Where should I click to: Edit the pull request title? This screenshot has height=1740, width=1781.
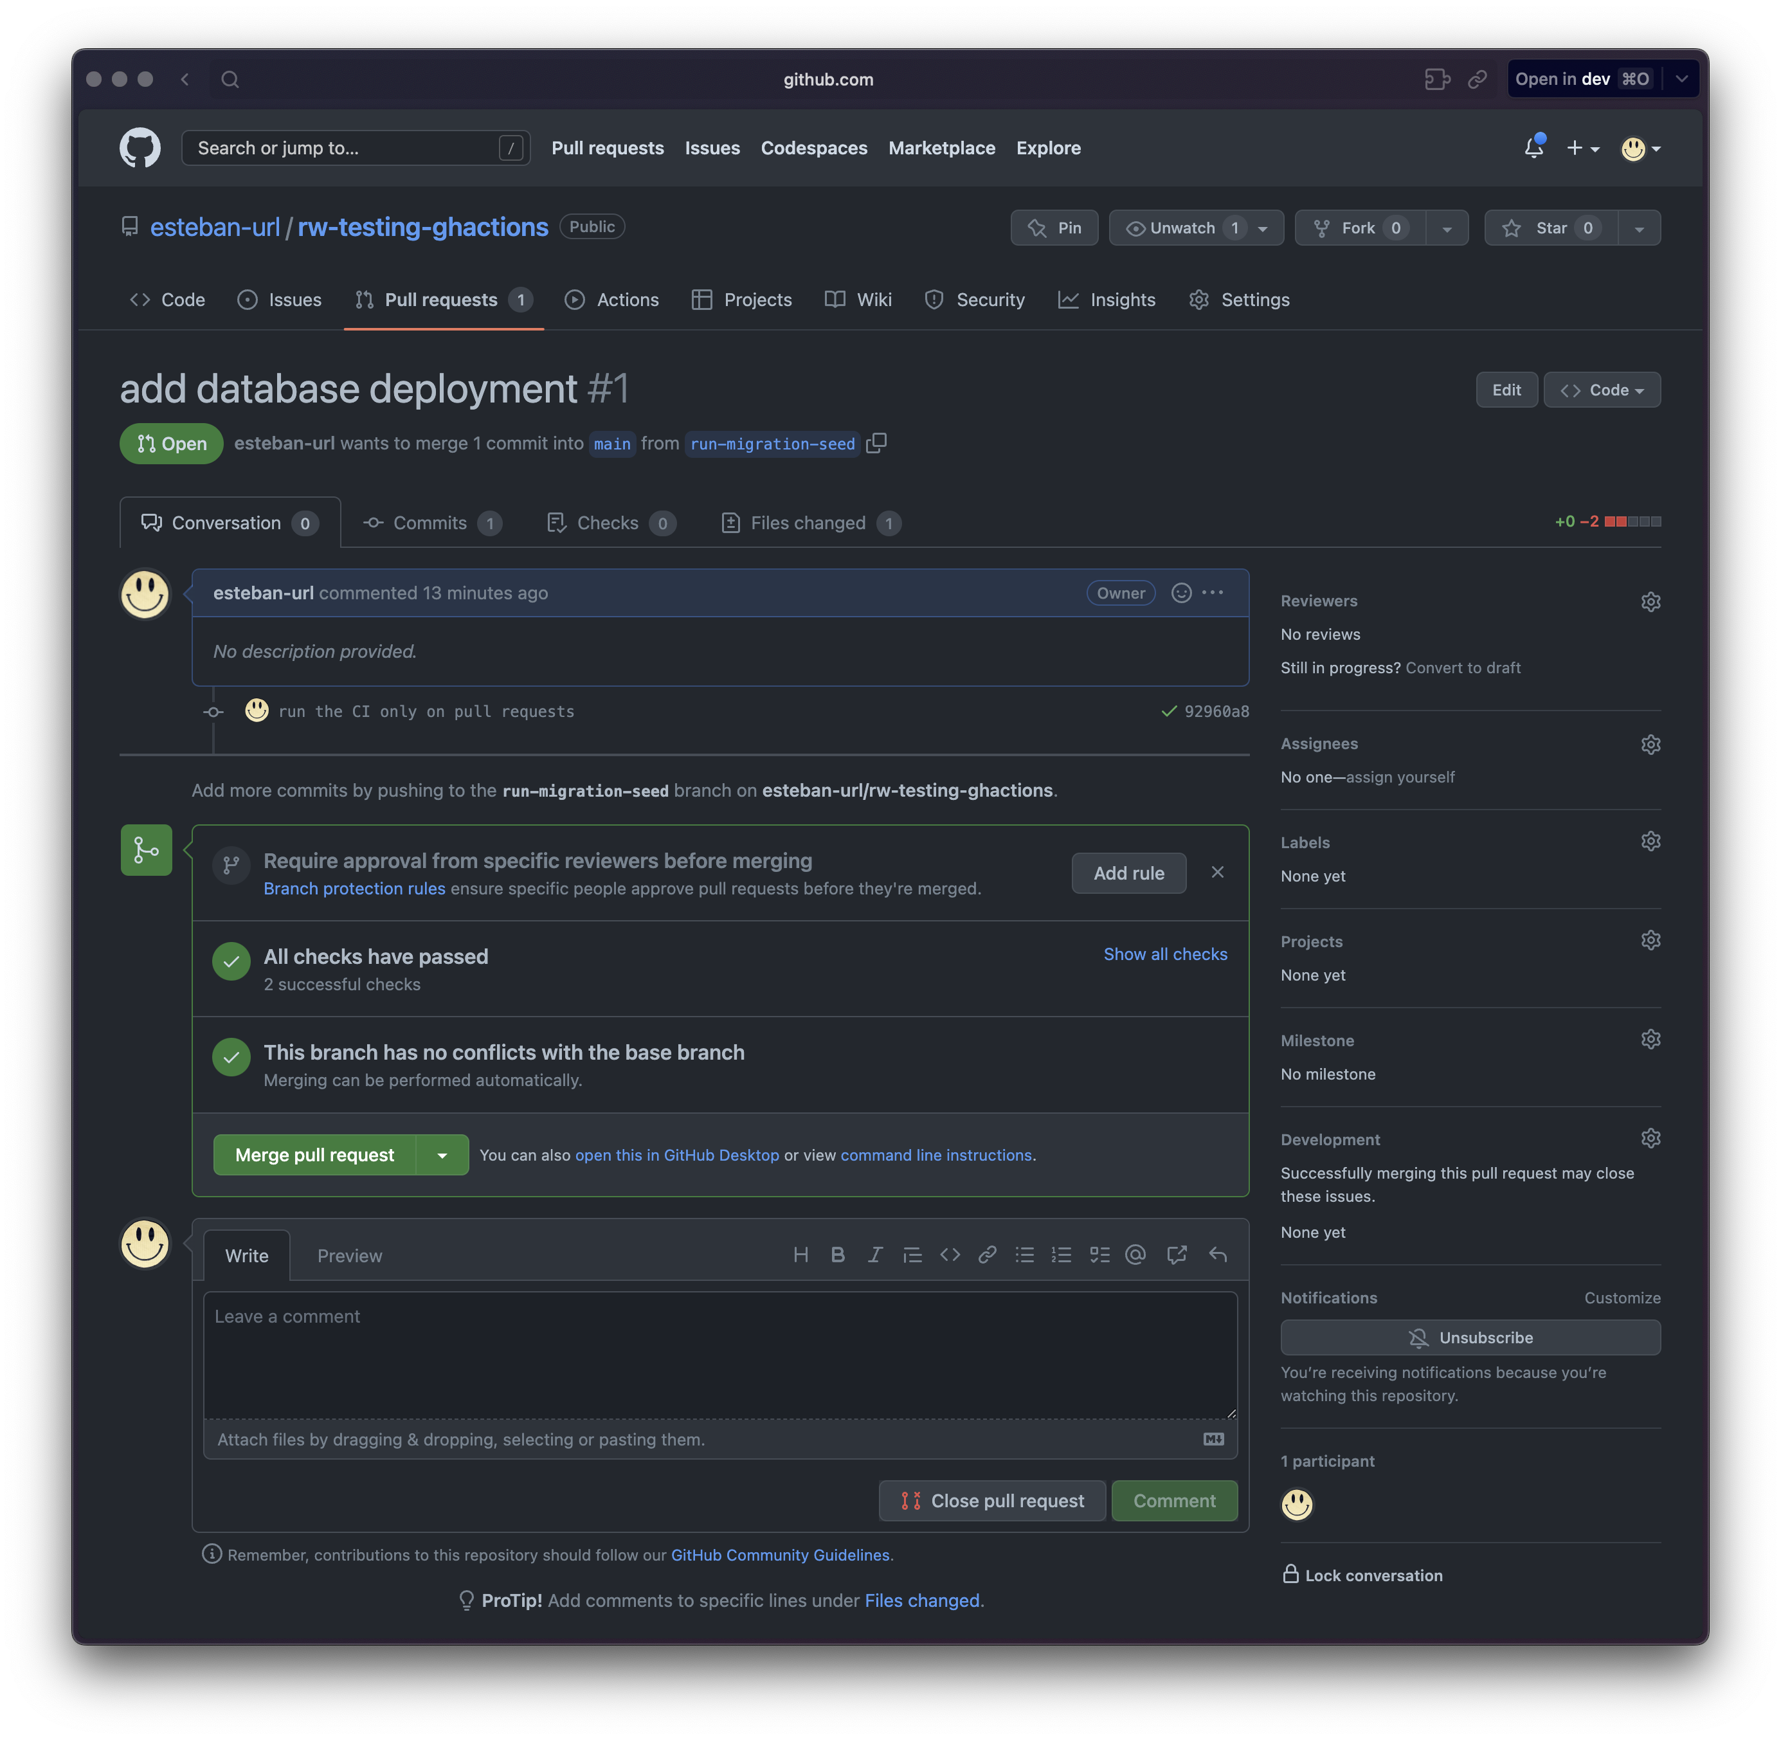[x=1506, y=390]
